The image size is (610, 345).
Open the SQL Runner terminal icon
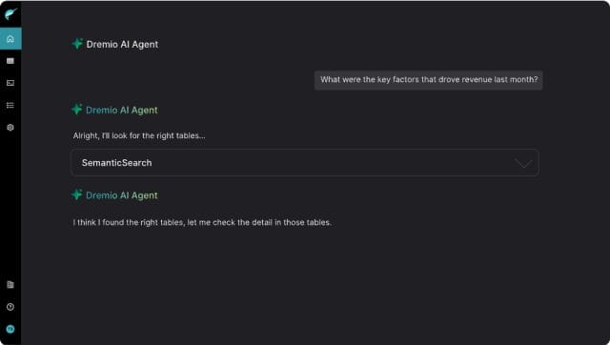[x=10, y=83]
